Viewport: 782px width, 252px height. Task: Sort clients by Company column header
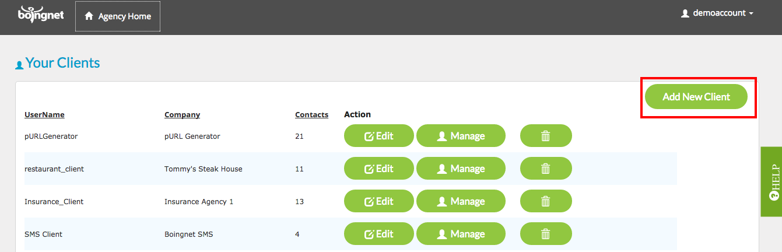[x=183, y=114]
